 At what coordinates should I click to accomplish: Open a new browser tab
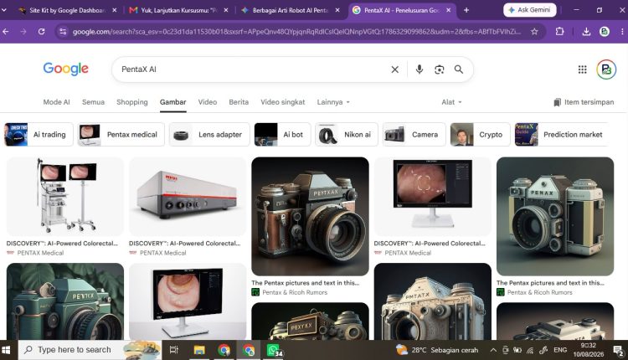point(466,10)
